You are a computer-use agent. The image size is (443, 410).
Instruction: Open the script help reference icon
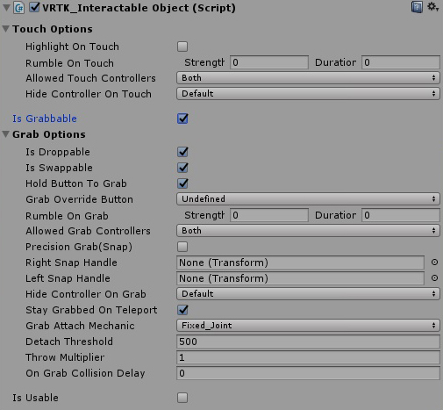click(417, 7)
